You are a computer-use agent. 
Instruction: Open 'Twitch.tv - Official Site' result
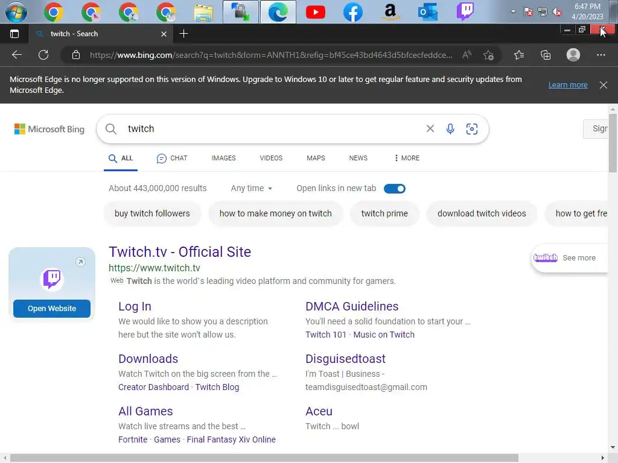[x=180, y=252]
